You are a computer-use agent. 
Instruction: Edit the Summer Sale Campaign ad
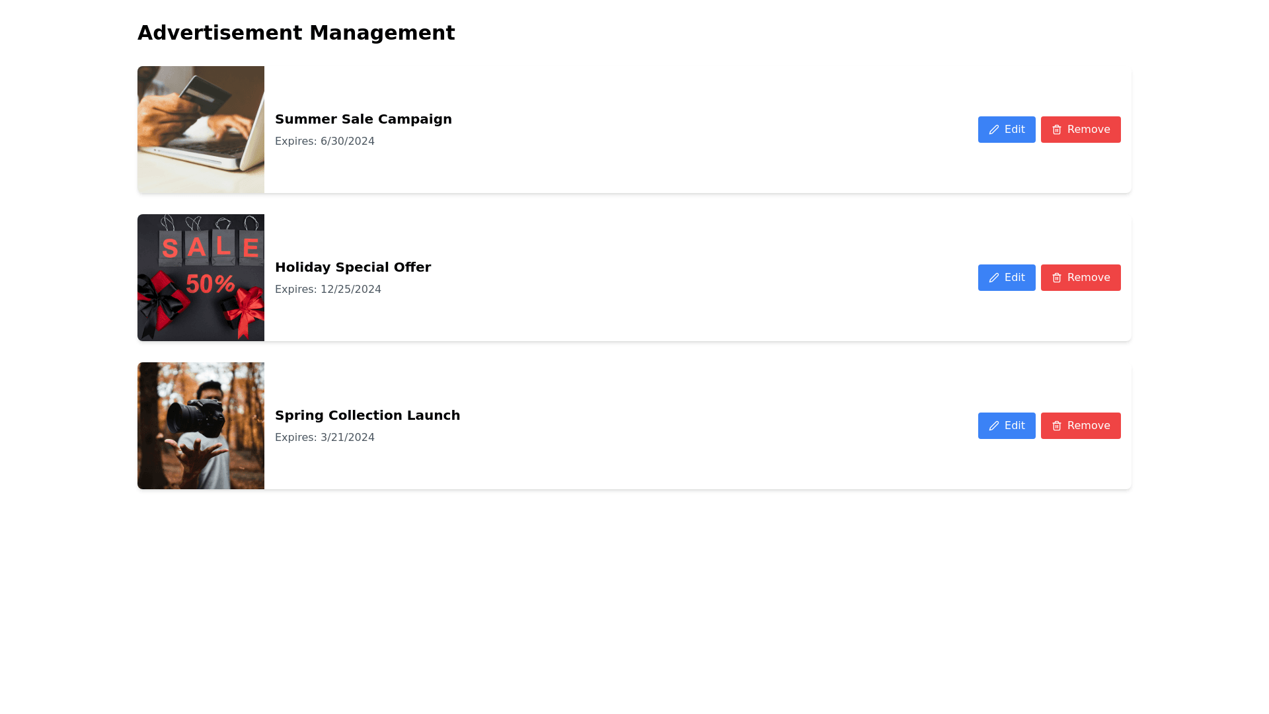click(1007, 130)
